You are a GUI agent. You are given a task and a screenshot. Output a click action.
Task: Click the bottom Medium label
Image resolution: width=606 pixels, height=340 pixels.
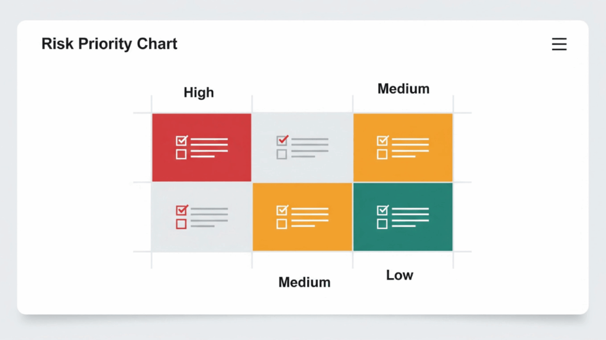click(x=304, y=282)
